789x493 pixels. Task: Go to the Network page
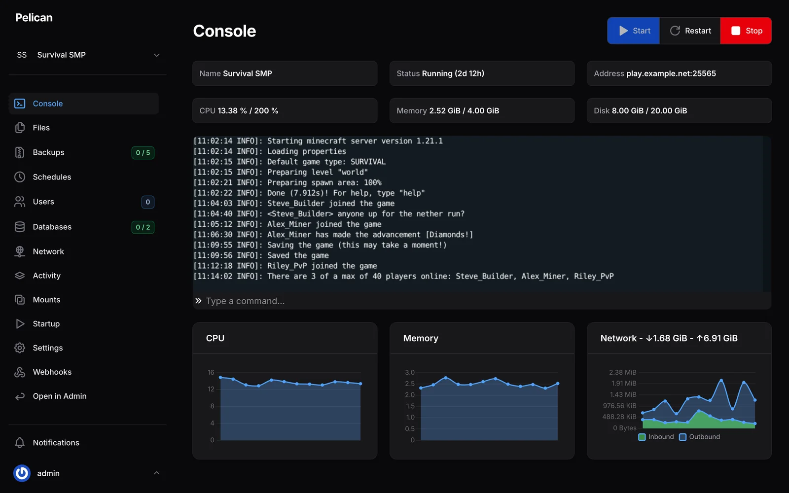[x=84, y=251]
